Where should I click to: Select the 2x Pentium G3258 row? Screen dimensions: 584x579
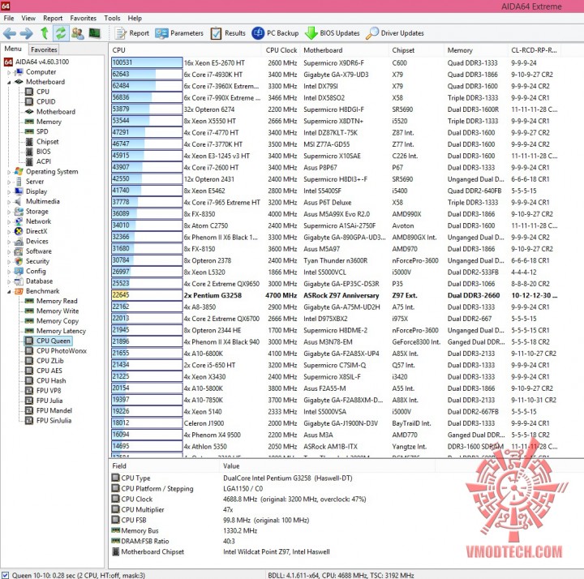click(x=335, y=295)
